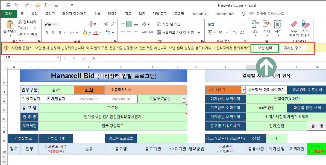Toggle middle vertical alignment
This screenshot has height=165, width=326.
click(x=129, y=24)
